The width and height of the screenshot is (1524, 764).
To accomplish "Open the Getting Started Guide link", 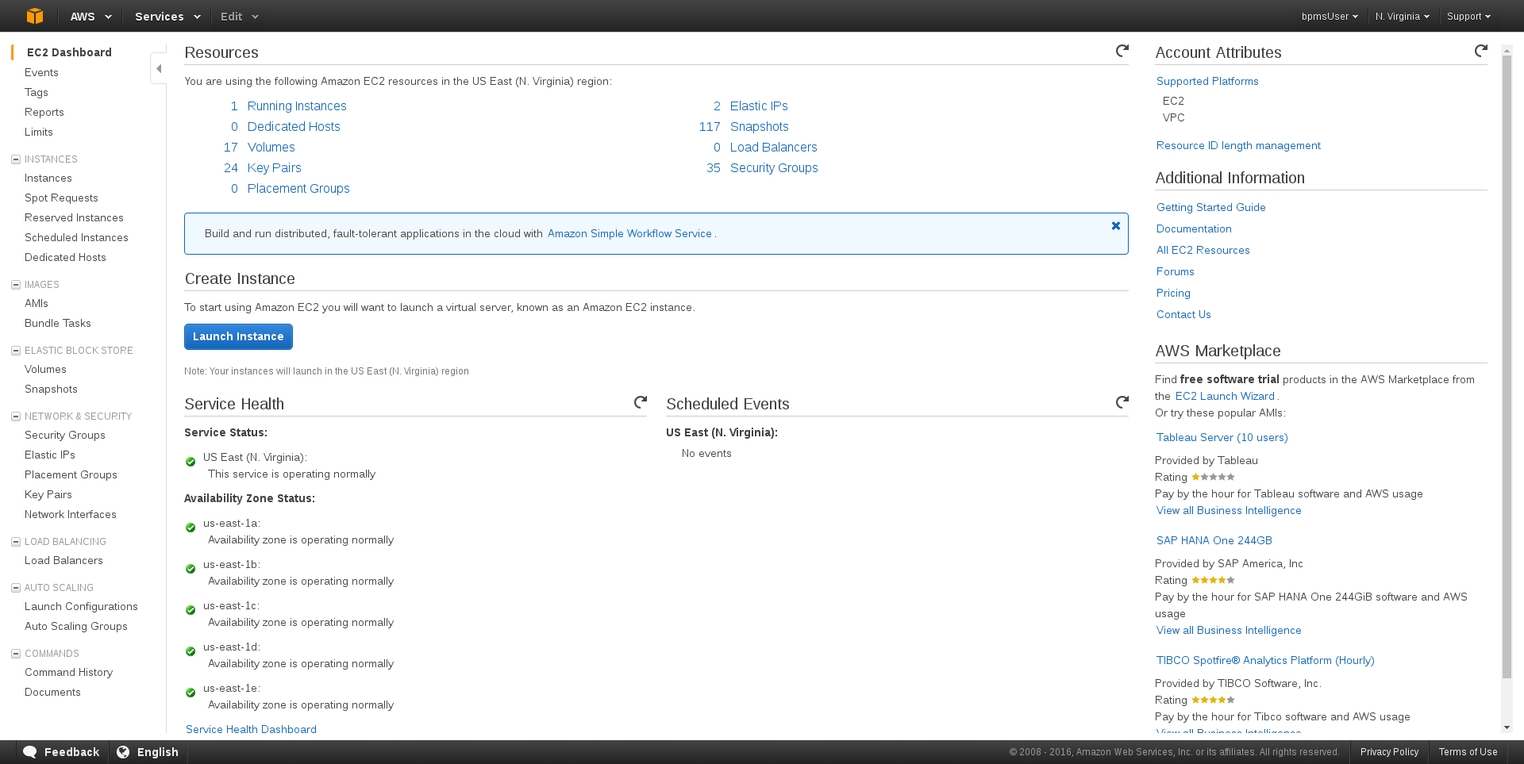I will [x=1211, y=207].
